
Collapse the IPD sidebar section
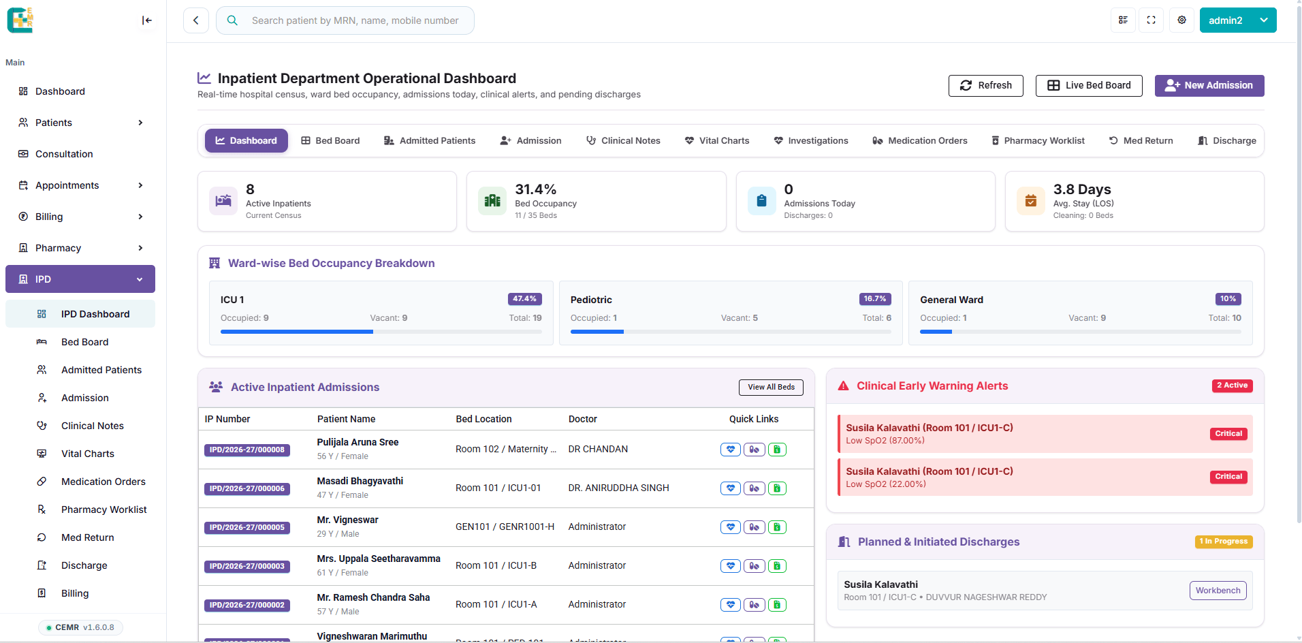click(80, 279)
